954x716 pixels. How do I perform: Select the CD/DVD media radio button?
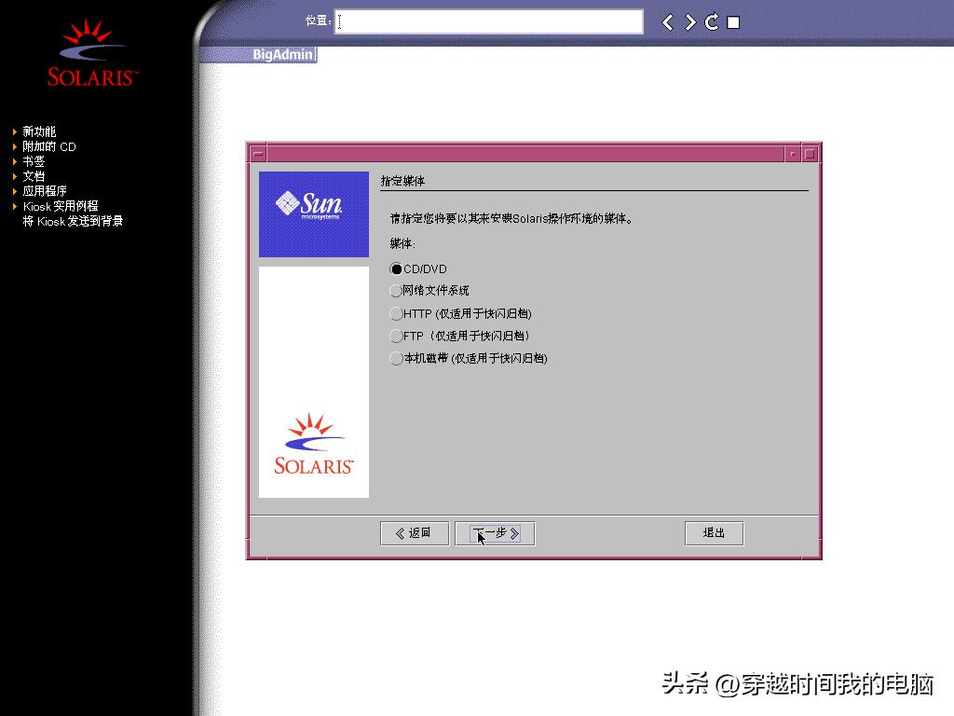(x=396, y=268)
